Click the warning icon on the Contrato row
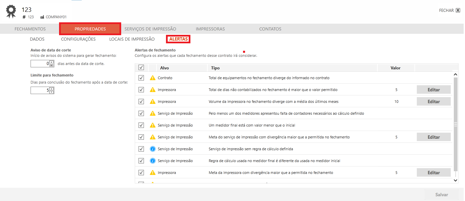Viewport: 465px width, 201px height. (152, 78)
